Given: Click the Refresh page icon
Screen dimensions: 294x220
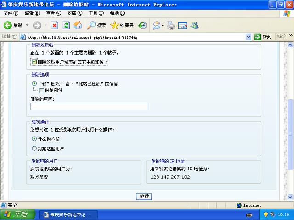Looking at the screenshot, I should point(66,25).
